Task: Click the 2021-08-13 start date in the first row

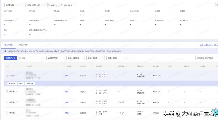Action: [103, 74]
